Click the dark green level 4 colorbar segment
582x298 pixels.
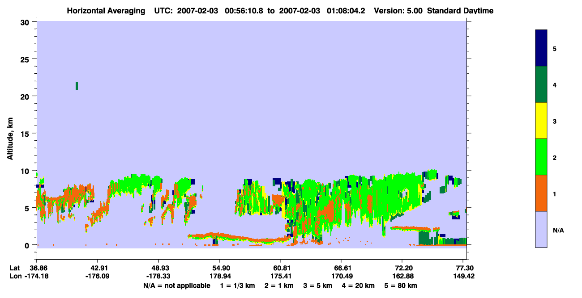pos(541,84)
